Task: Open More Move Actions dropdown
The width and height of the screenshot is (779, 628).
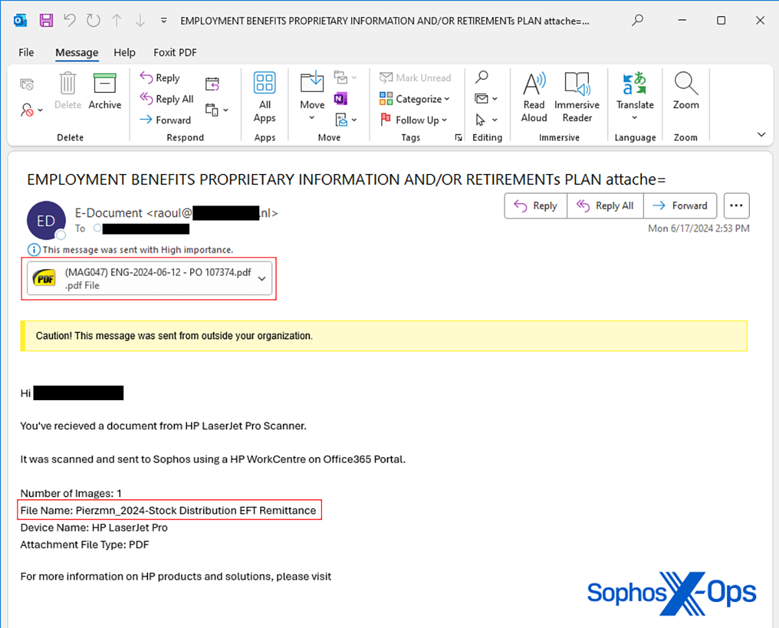Action: click(346, 119)
